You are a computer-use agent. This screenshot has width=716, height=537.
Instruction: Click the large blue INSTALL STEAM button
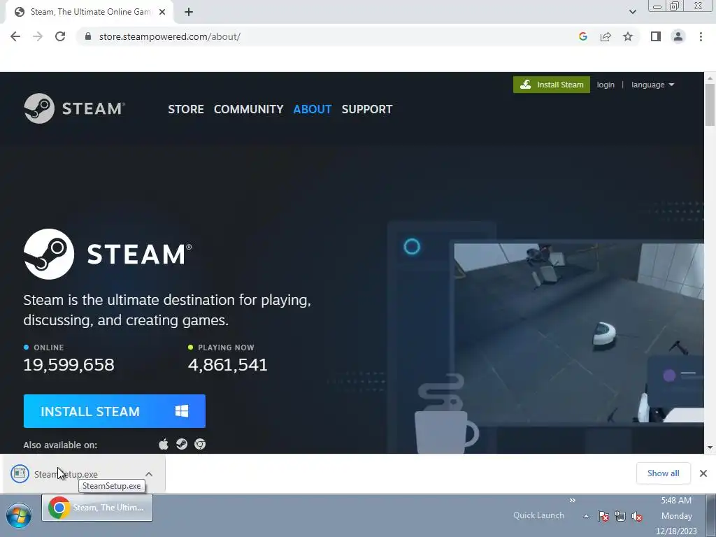tap(114, 411)
